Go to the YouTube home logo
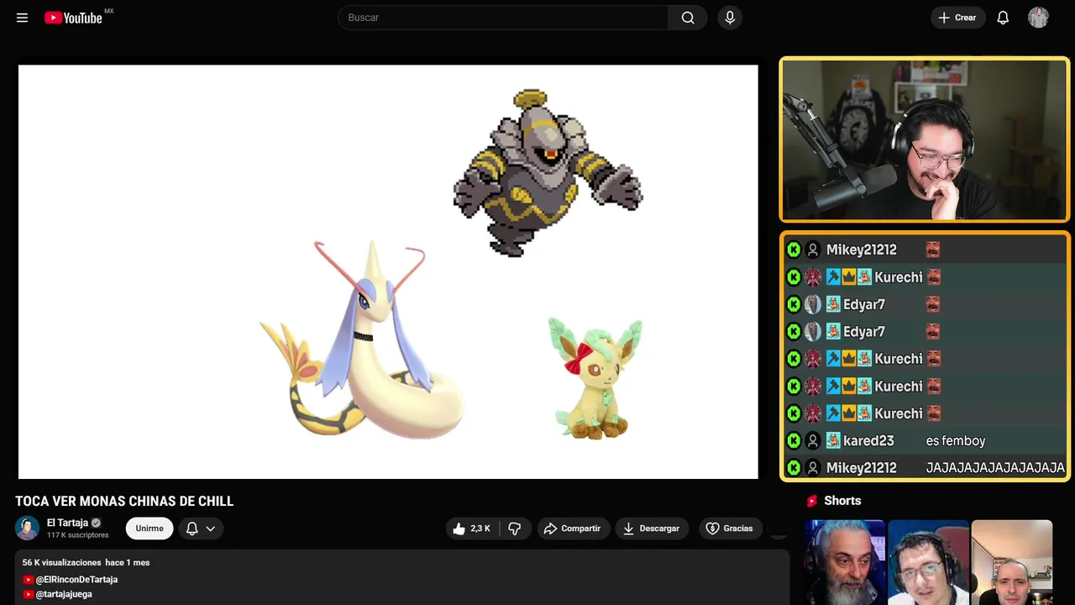The image size is (1075, 605). click(x=73, y=18)
